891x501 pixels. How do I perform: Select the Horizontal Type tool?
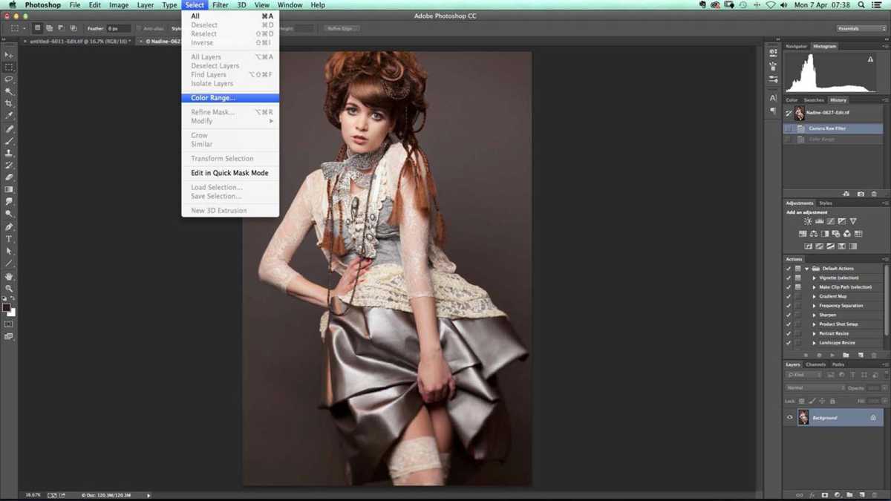10,238
